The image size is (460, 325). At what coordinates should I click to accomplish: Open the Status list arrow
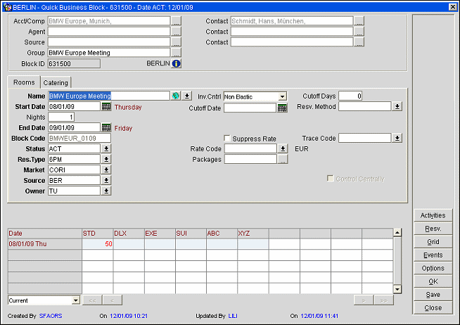click(x=106, y=149)
